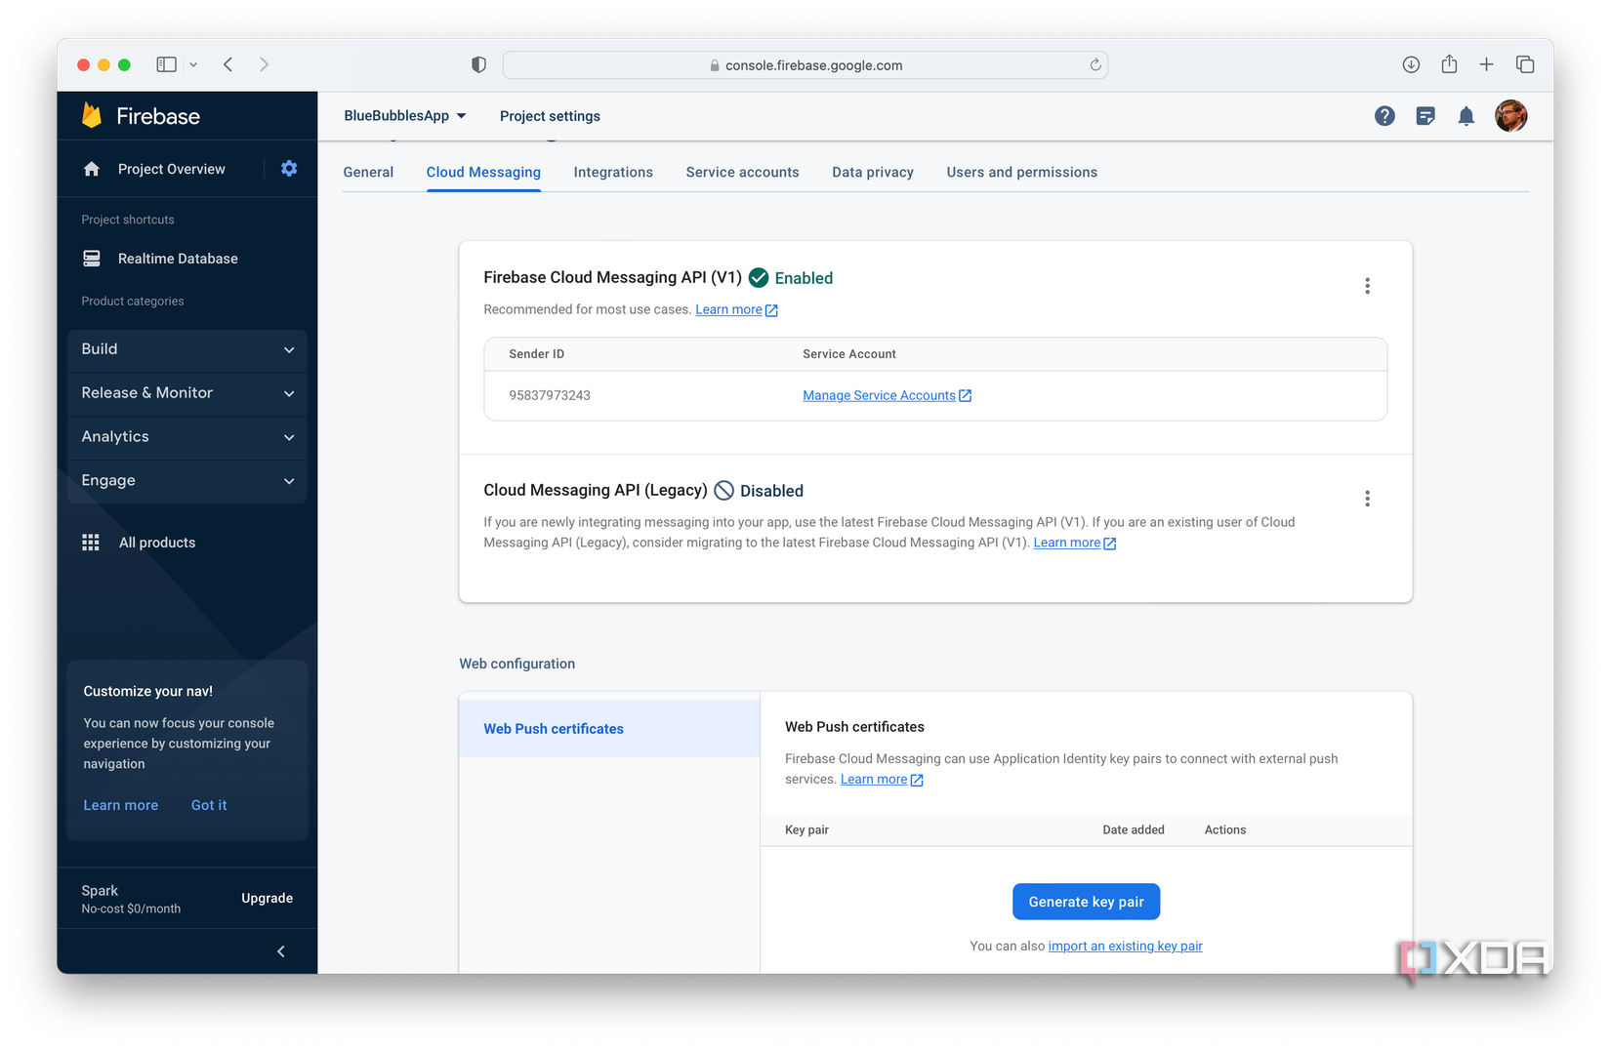Screen dimensions: 1611x1049
Task: Open the Users and permissions tab
Action: (1021, 172)
